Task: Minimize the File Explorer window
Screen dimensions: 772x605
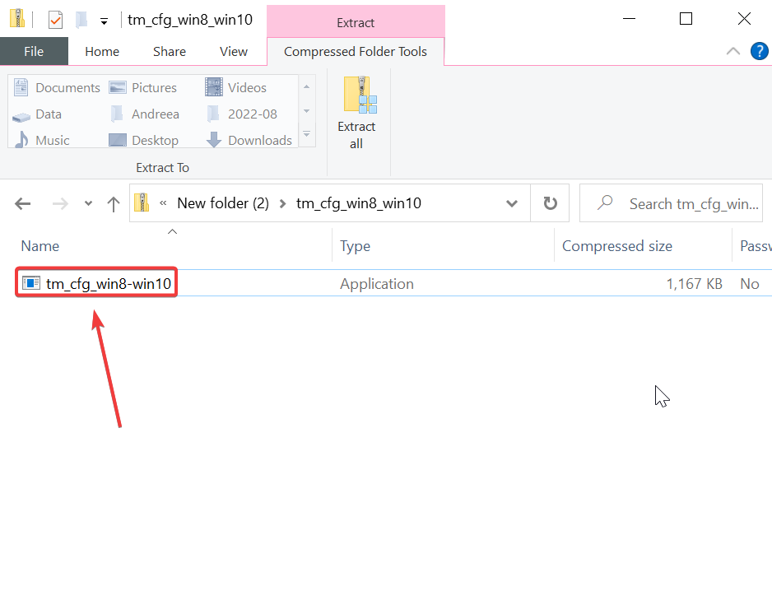Action: tap(629, 19)
